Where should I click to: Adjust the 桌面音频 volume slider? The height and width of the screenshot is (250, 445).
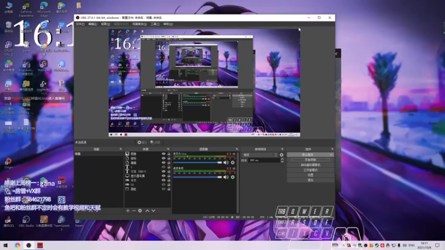pyautogui.click(x=197, y=177)
